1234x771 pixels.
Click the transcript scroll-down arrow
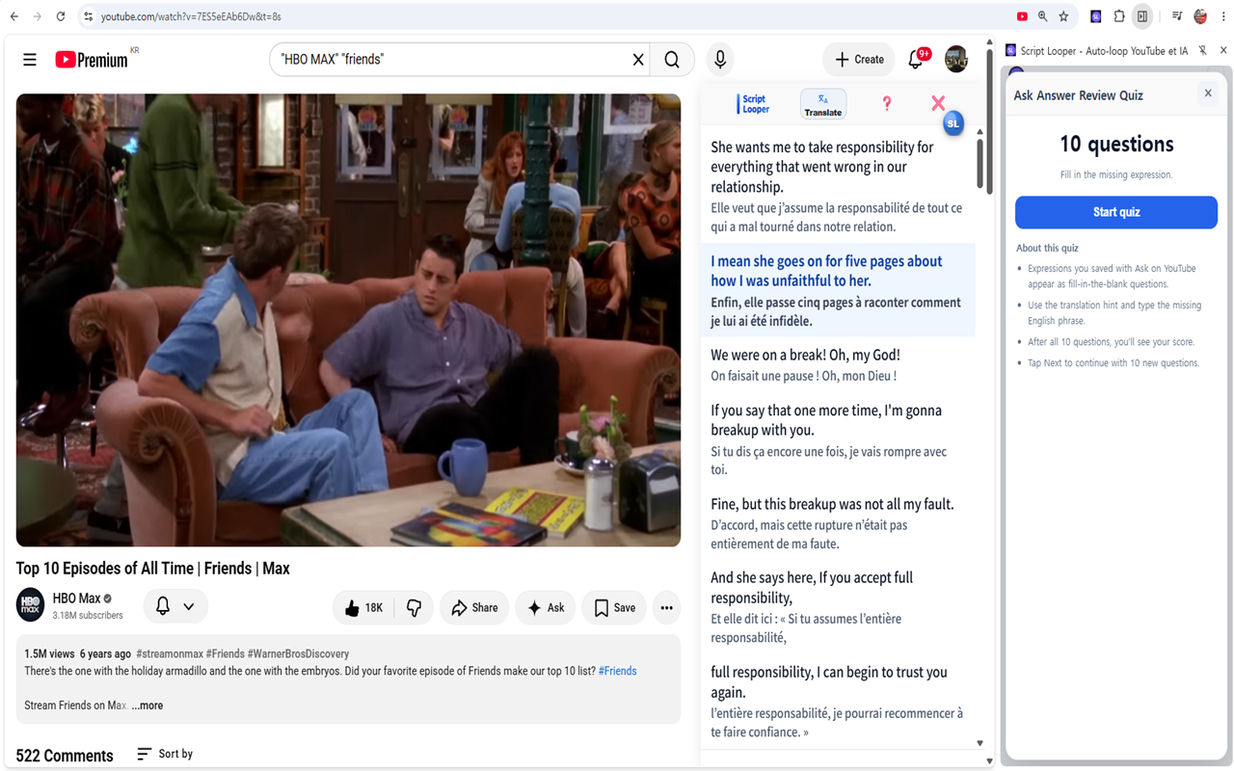coord(980,743)
